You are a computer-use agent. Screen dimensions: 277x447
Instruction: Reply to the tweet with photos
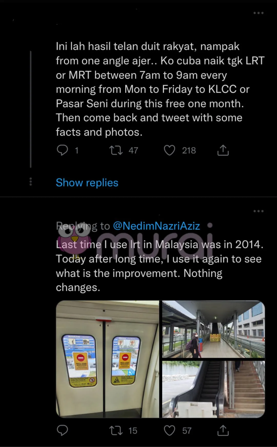62,430
